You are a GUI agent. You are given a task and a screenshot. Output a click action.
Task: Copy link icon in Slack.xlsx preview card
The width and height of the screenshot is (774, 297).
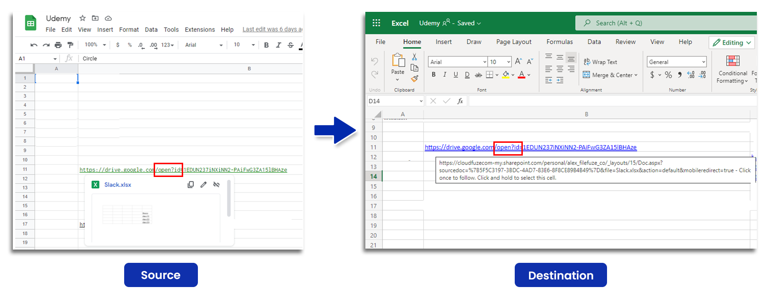pyautogui.click(x=191, y=185)
